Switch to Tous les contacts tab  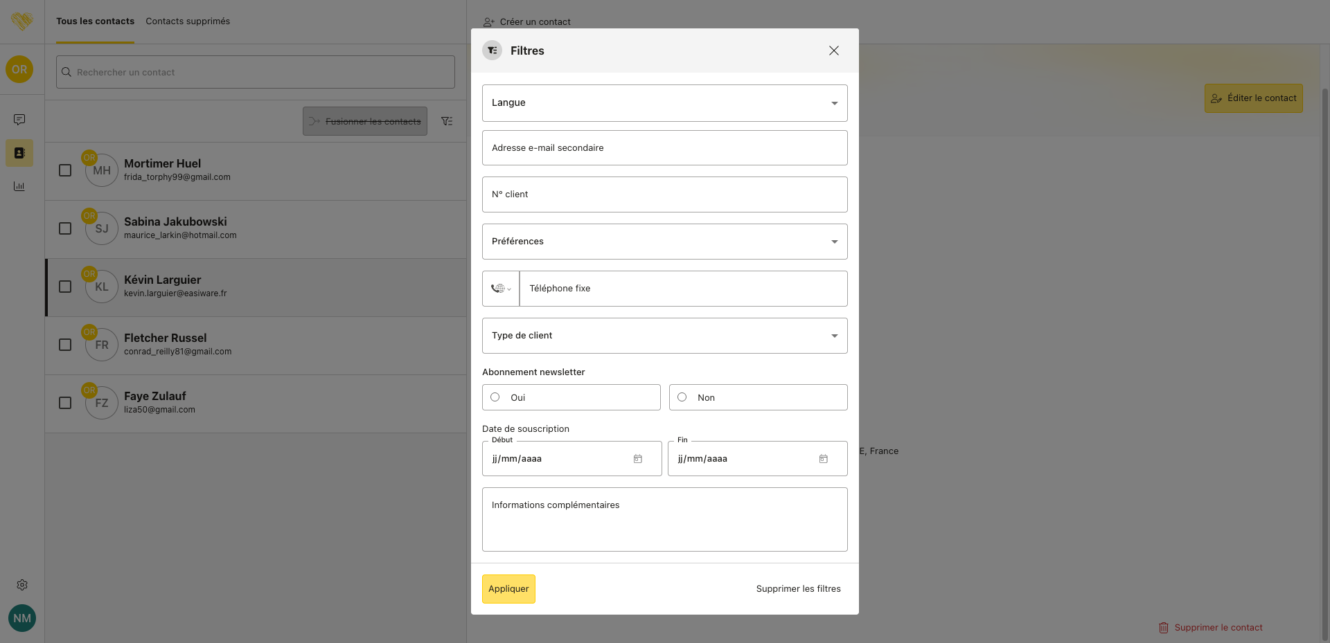(95, 21)
